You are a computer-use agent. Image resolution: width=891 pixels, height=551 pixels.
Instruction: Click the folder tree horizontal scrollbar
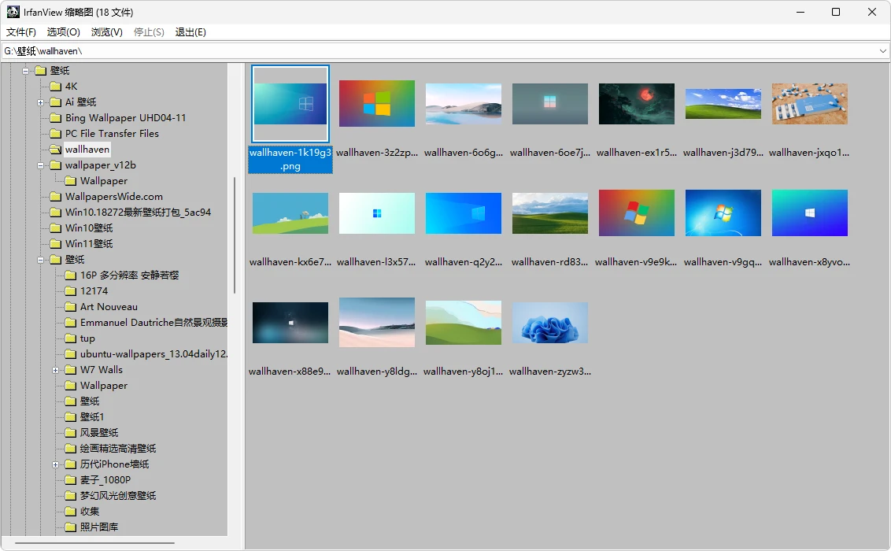(x=94, y=544)
